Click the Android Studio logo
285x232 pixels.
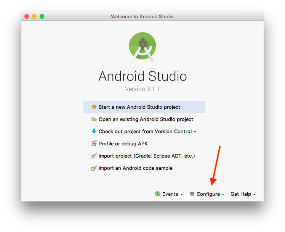142,47
